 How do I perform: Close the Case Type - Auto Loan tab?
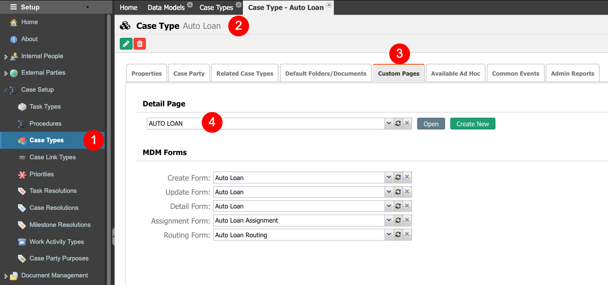tap(329, 5)
